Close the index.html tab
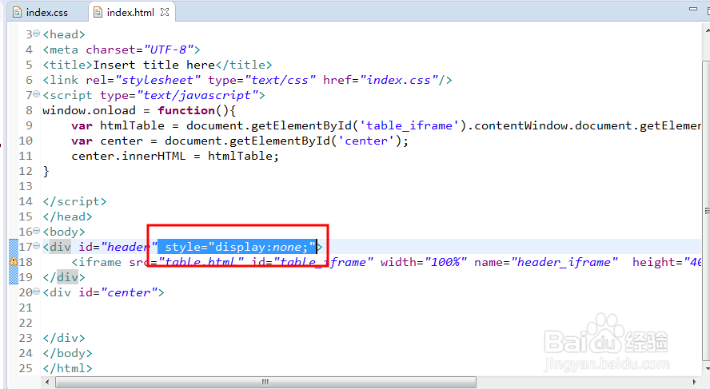The width and height of the screenshot is (710, 389). click(165, 12)
